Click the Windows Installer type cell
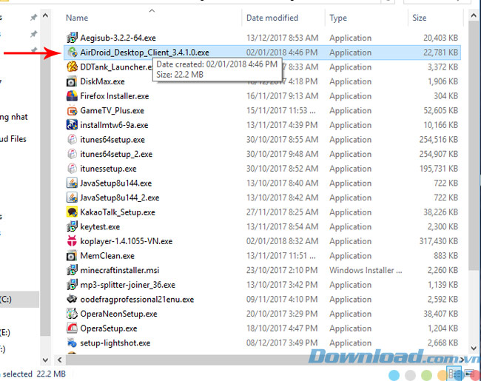 366,270
